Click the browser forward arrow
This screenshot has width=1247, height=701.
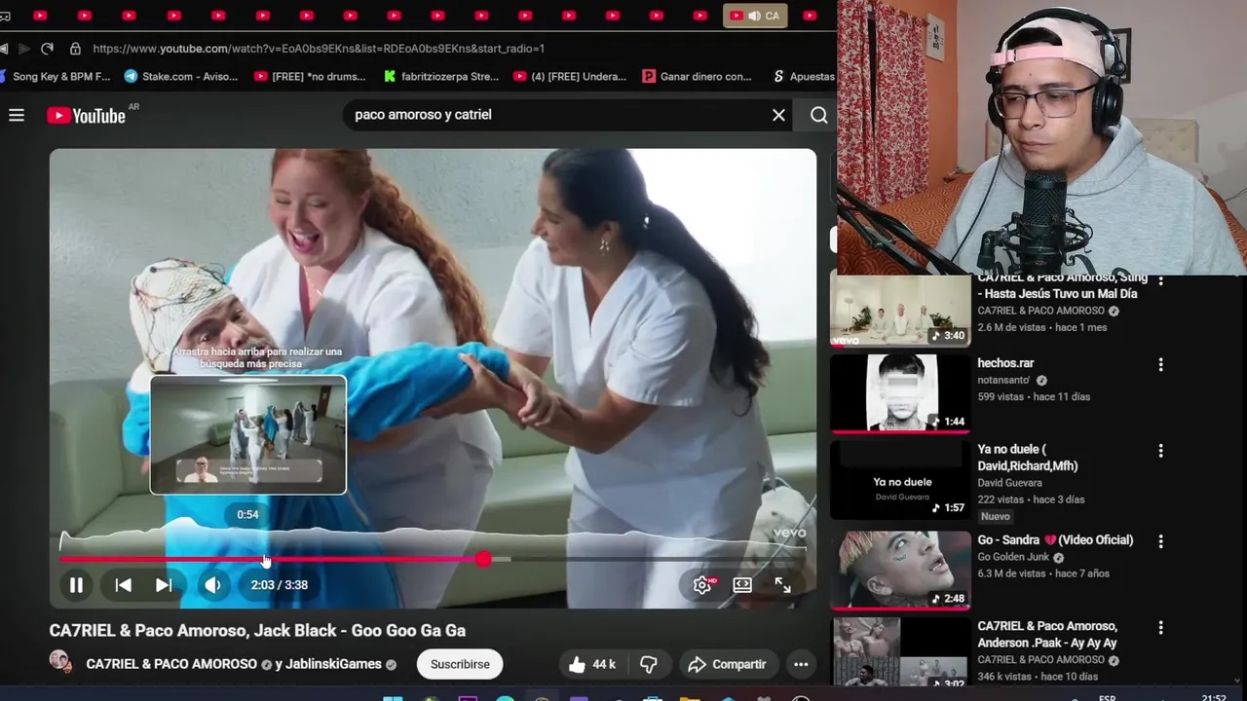[23, 48]
